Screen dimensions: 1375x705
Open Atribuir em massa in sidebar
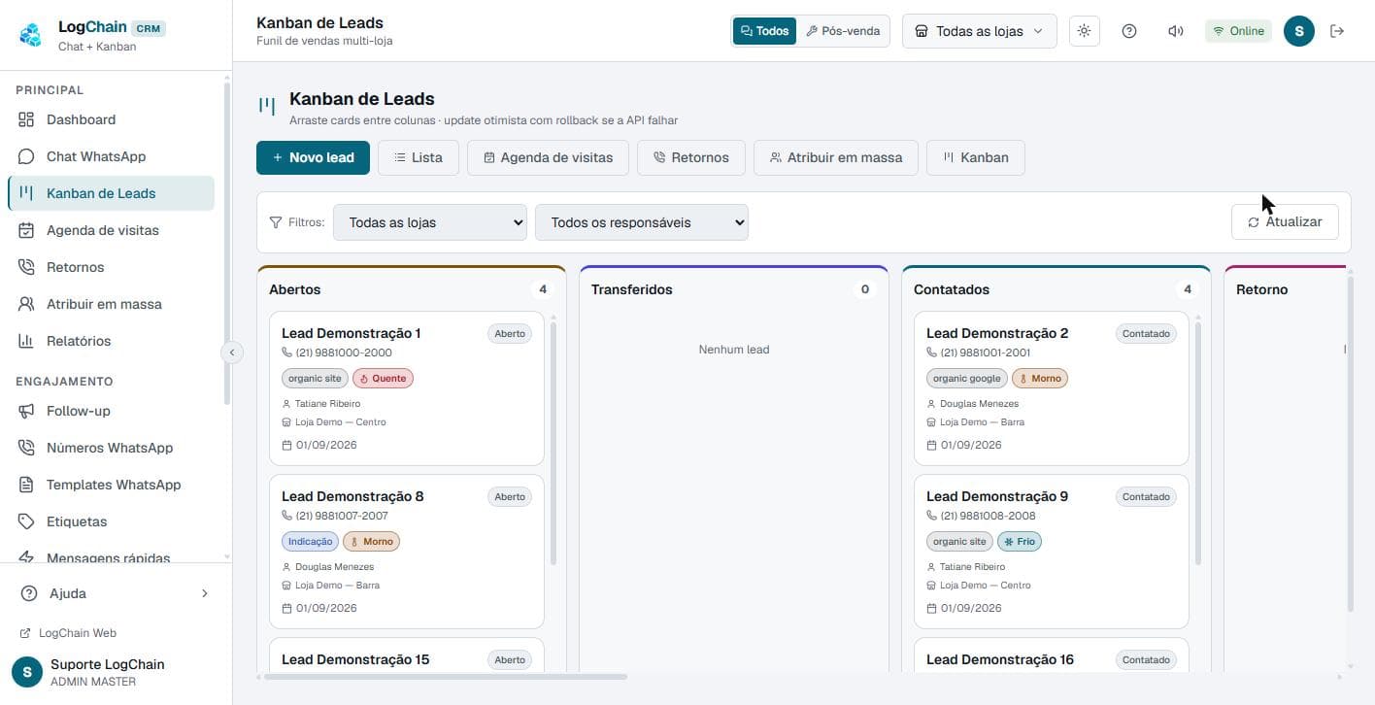[111, 304]
